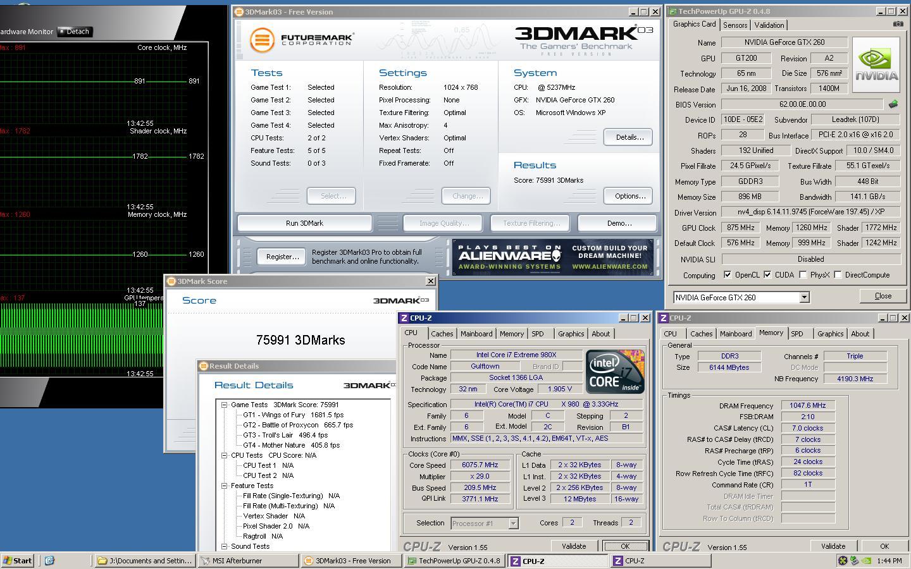Click the 1:44 PM taskbar clock
The width and height of the screenshot is (911, 569).
click(889, 561)
